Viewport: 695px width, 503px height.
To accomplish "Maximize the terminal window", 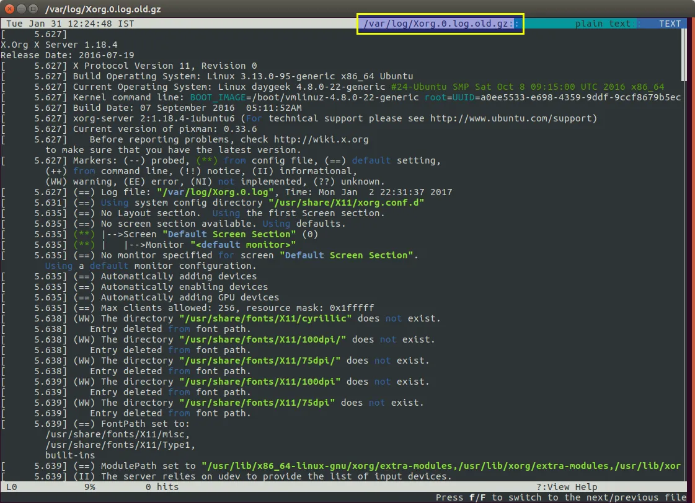I will [x=33, y=9].
